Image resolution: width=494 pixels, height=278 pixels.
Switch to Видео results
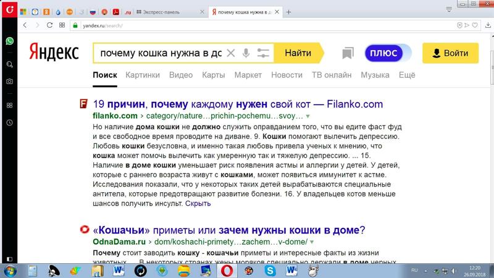[x=181, y=75]
